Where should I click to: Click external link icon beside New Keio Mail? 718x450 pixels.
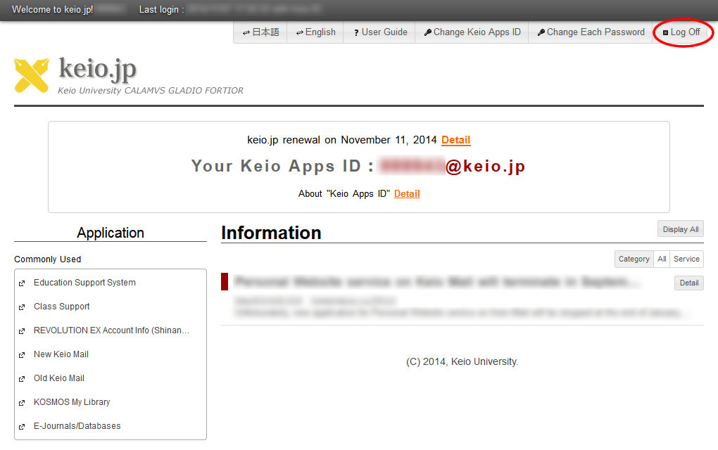coord(22,355)
